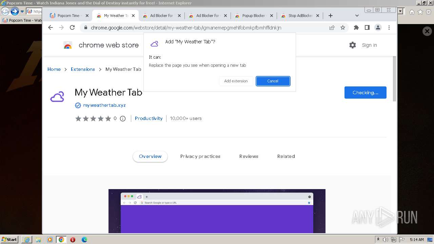This screenshot has width=434, height=244.
Task: Click Internet Explorer back arrow
Action: [x=5, y=12]
